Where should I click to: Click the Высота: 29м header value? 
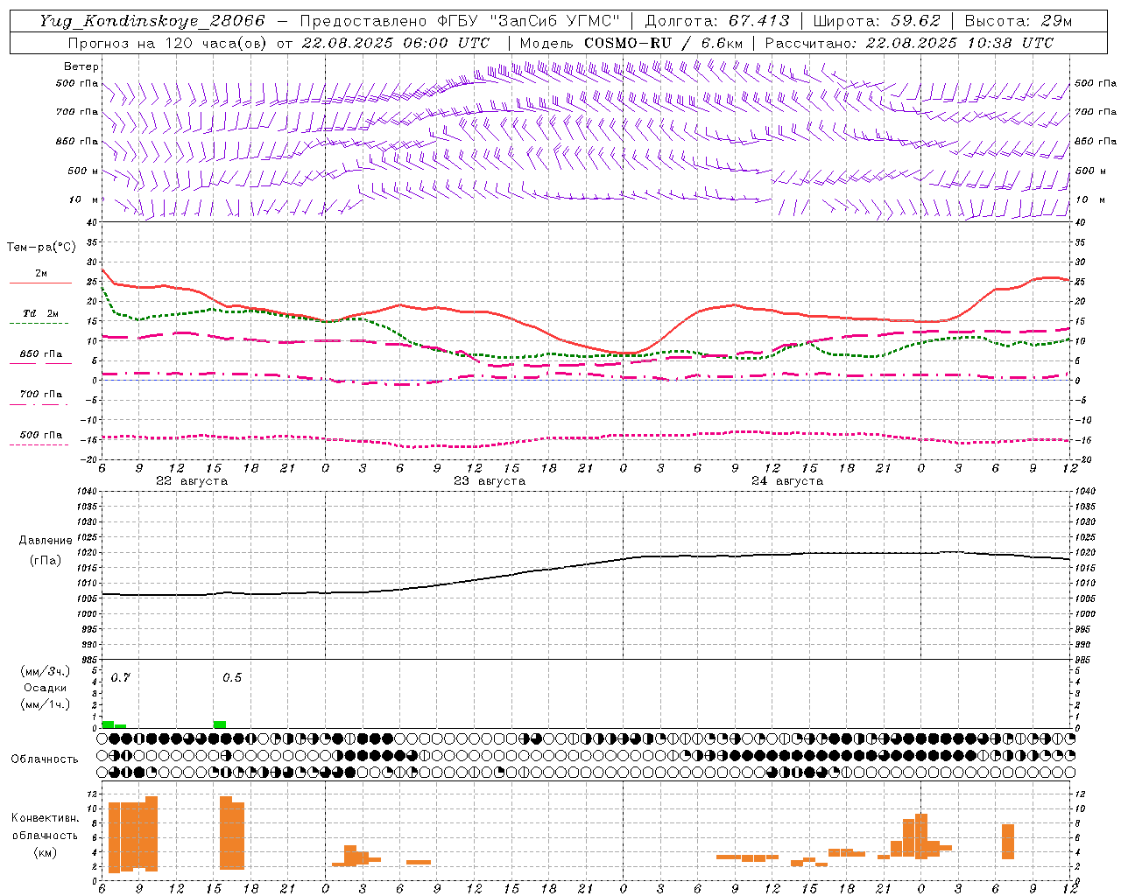pos(1018,21)
